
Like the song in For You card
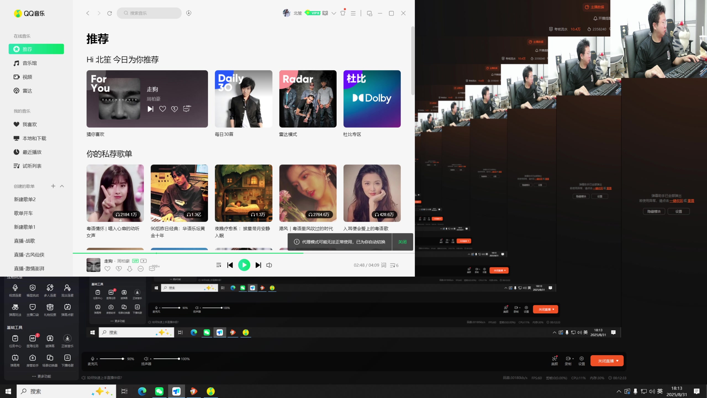click(163, 109)
